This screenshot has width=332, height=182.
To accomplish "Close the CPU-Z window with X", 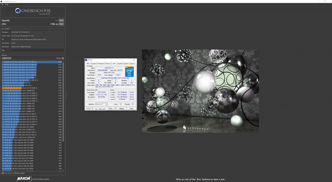I will 134,60.
